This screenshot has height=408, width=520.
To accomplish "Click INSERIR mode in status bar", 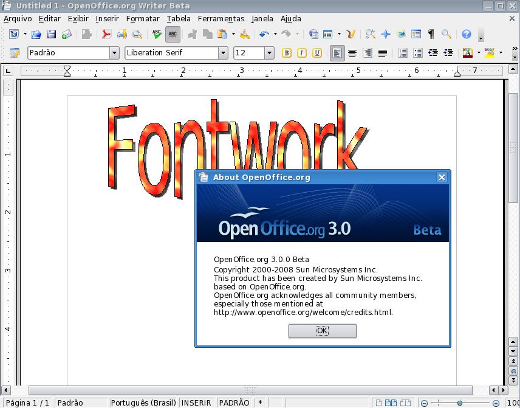I will click(x=196, y=403).
